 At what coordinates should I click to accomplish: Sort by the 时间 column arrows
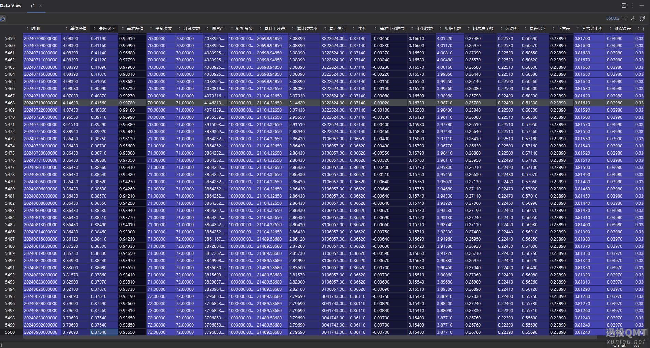(x=27, y=29)
